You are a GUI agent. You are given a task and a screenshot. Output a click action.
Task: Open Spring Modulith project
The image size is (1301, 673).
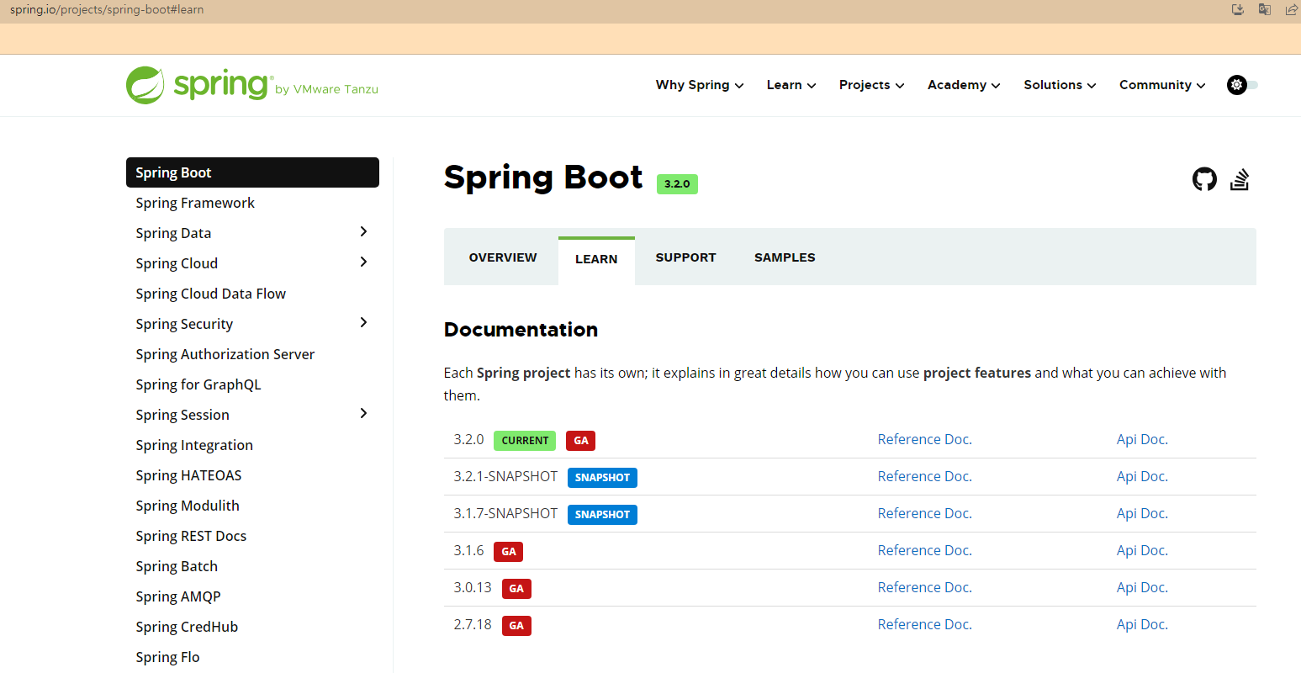(188, 506)
